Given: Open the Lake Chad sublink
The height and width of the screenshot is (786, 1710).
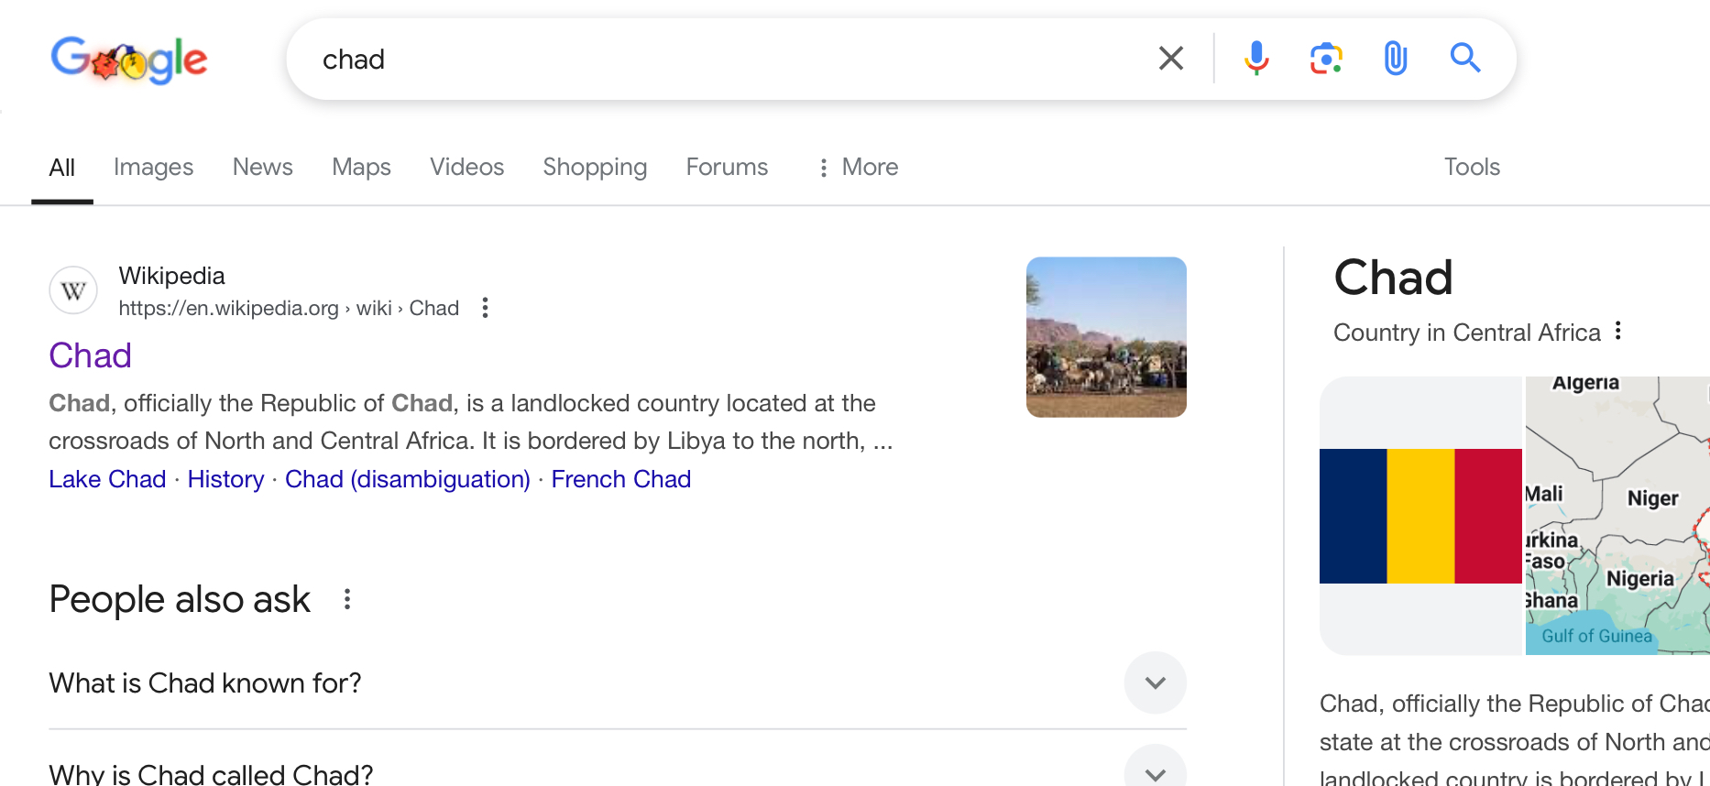Looking at the screenshot, I should [107, 479].
